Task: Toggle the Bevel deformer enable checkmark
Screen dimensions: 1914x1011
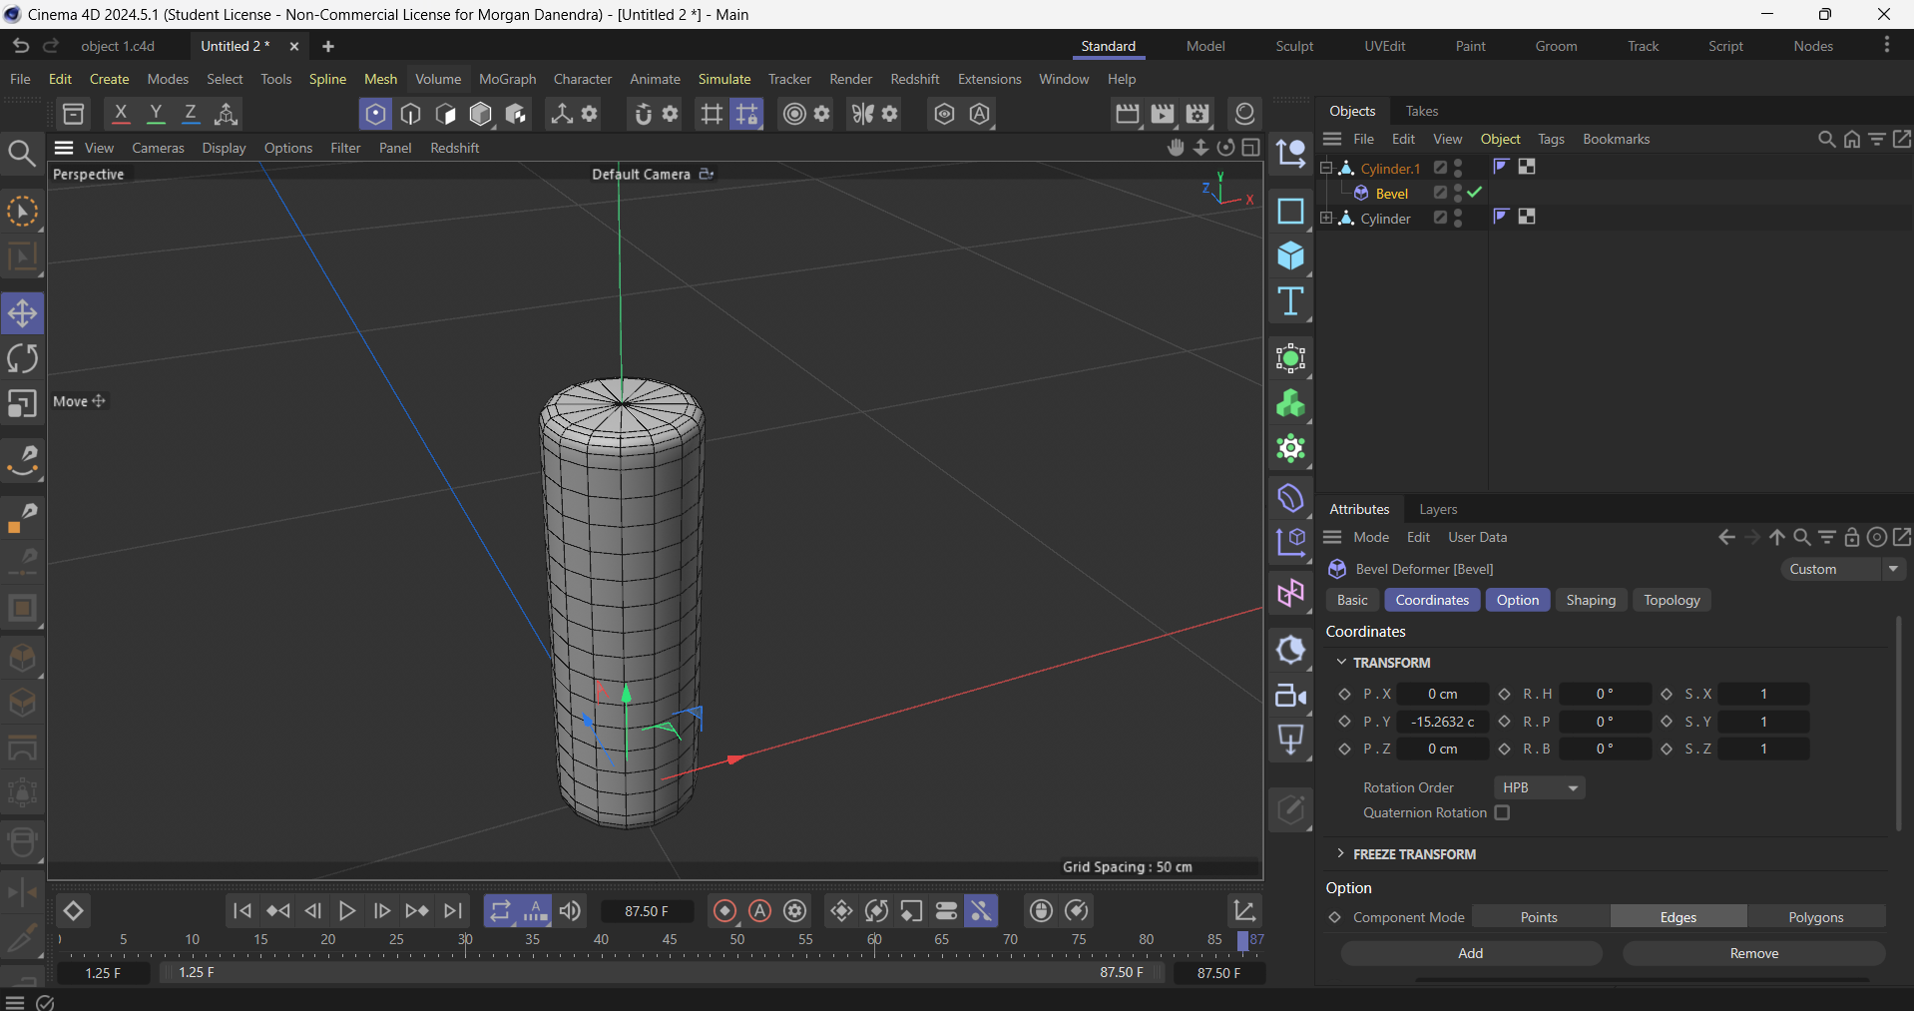Action: 1475,193
